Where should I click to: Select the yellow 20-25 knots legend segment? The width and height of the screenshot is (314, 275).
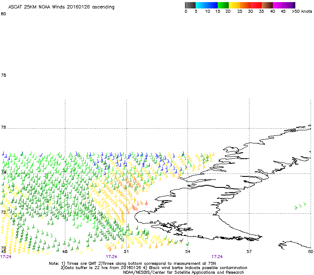coord(234,5)
